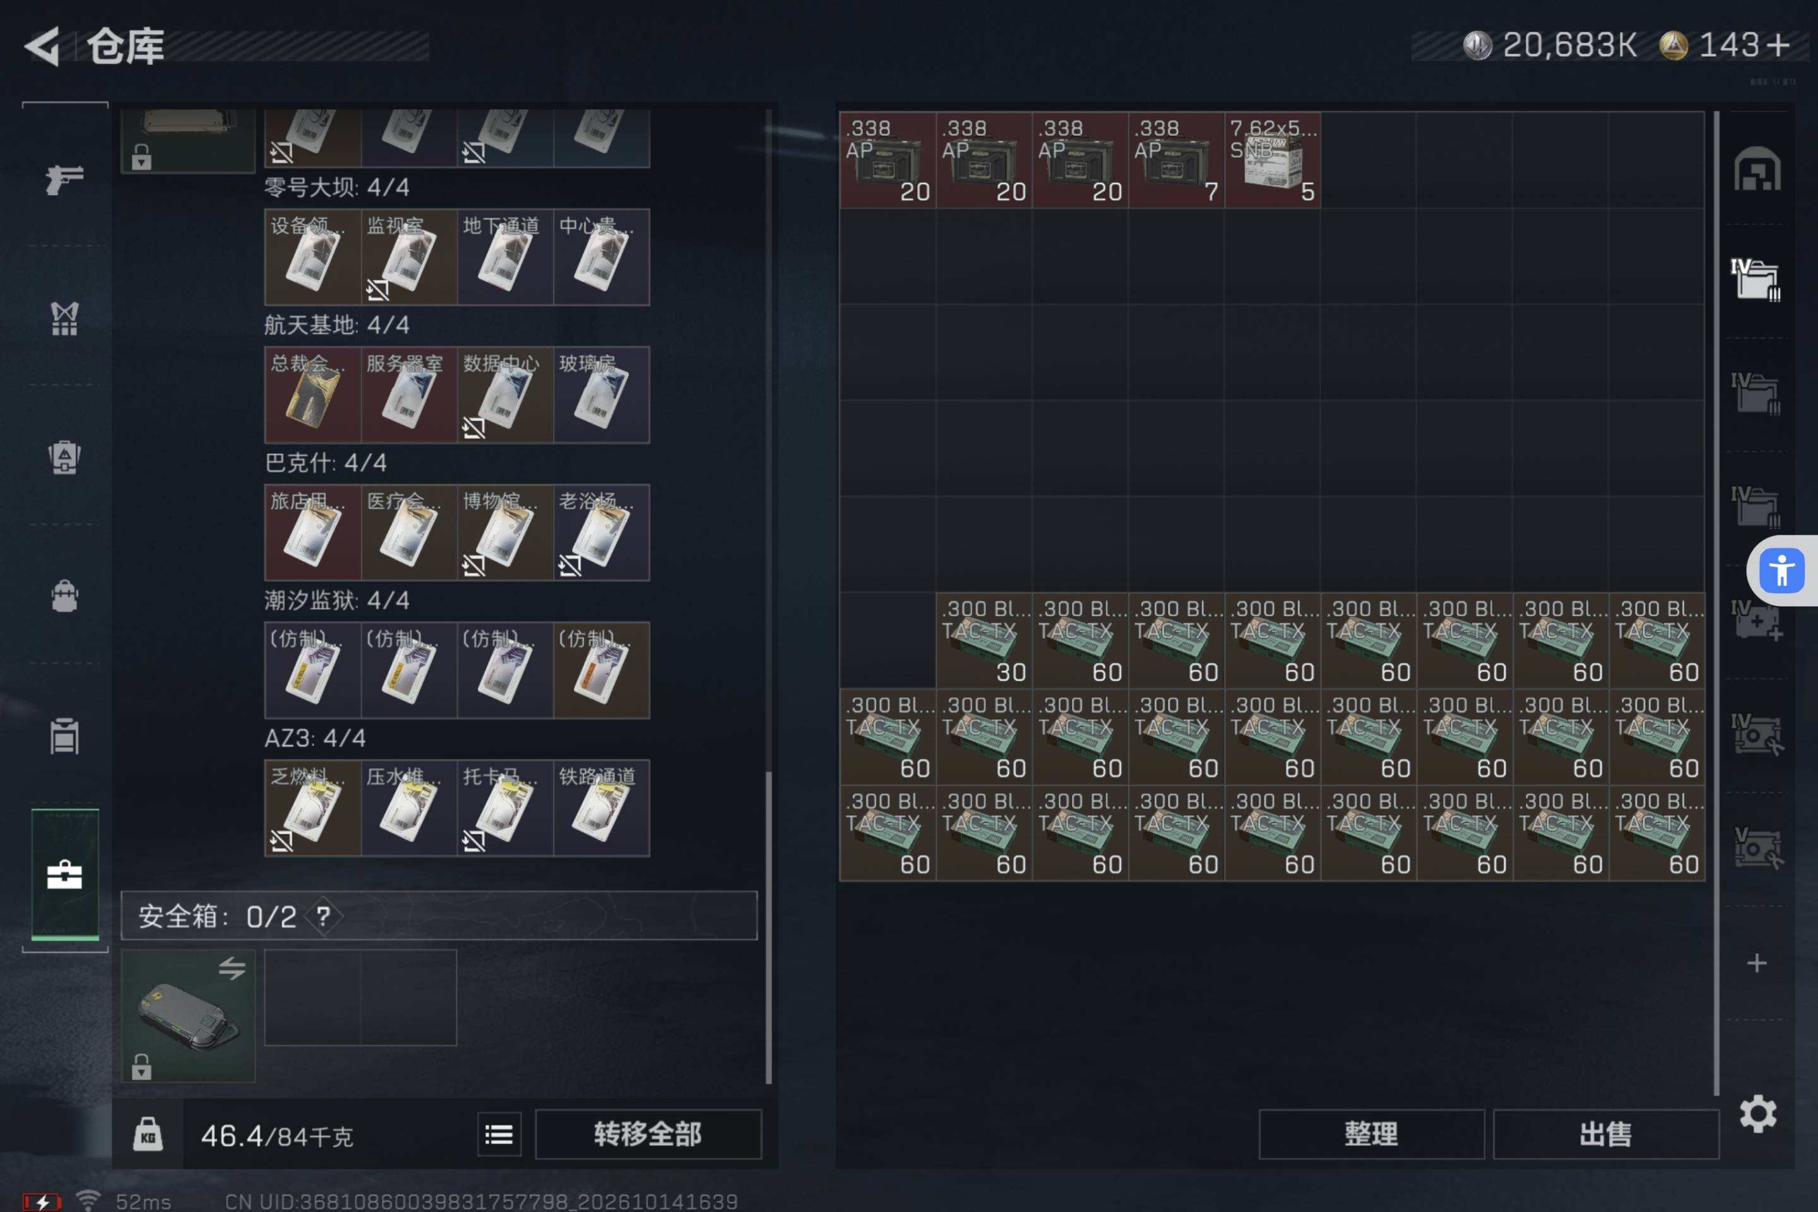Select the 服务器室 keycard
Image resolution: width=1818 pixels, height=1212 pixels.
pyautogui.click(x=409, y=395)
